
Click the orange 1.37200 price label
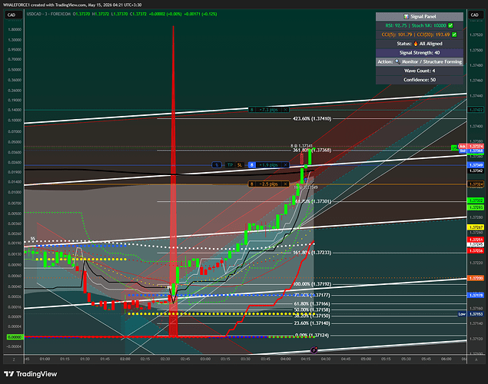[x=476, y=278]
